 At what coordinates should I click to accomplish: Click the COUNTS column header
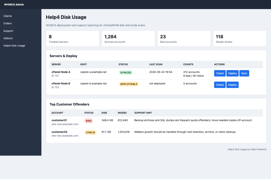[x=188, y=65]
